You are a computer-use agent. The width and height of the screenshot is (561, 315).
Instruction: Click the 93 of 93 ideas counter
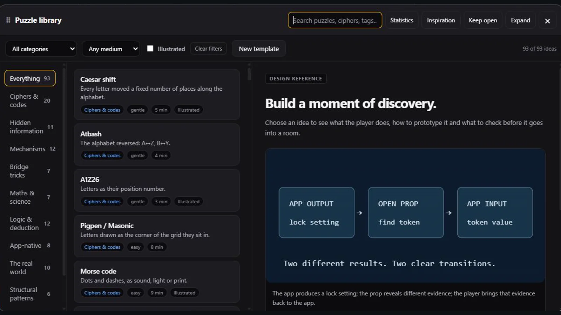click(x=539, y=49)
